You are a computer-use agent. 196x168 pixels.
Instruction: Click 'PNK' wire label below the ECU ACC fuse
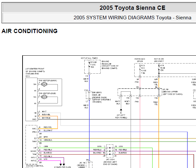coord(137,82)
